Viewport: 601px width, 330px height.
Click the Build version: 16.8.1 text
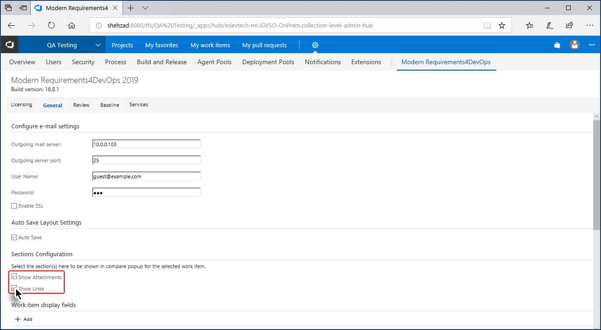[35, 89]
